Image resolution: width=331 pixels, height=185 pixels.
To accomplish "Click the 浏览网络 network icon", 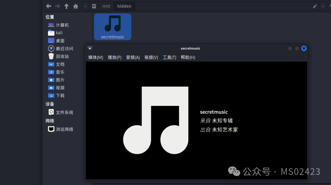I will click(x=51, y=129).
